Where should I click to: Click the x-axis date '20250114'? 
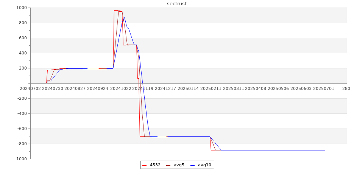tap(188, 88)
